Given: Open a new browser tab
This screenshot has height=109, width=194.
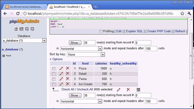Looking at the screenshot, I should point(96,7).
